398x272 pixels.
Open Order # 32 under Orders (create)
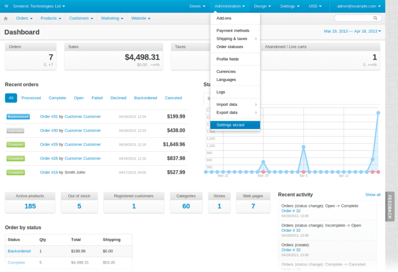point(291,250)
